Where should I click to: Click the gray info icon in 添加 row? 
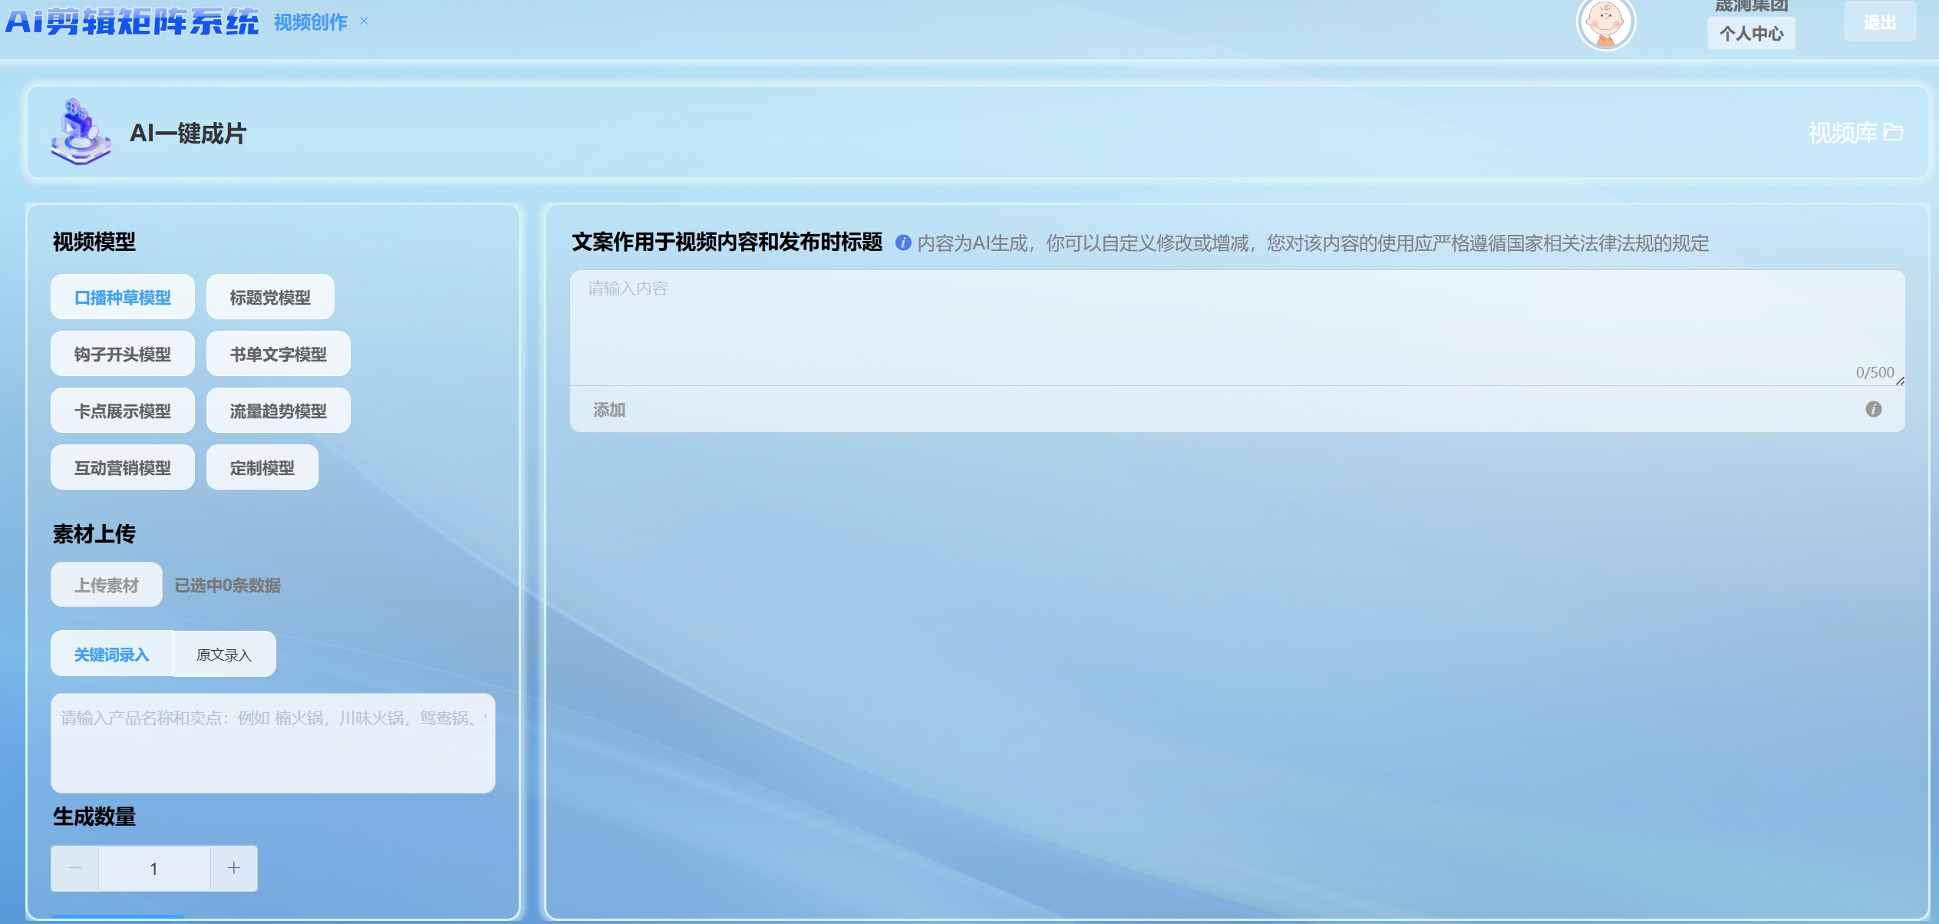(x=1873, y=409)
